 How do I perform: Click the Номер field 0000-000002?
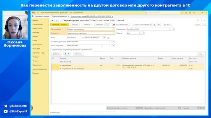(x=74, y=38)
